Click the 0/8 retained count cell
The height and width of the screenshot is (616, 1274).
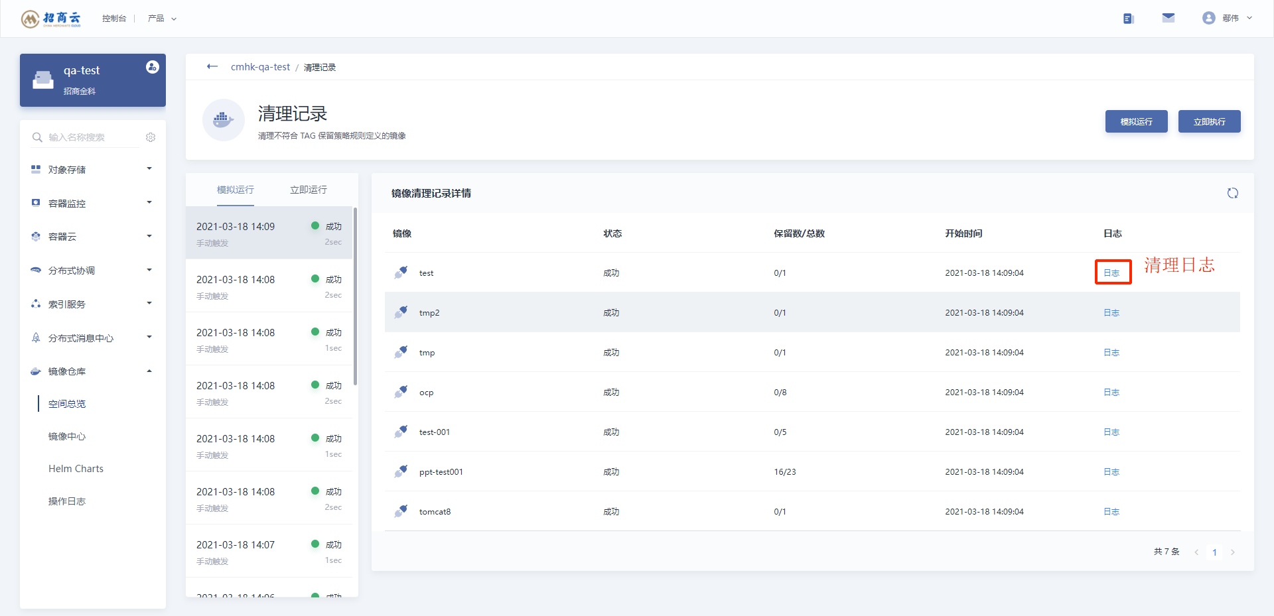click(x=780, y=392)
